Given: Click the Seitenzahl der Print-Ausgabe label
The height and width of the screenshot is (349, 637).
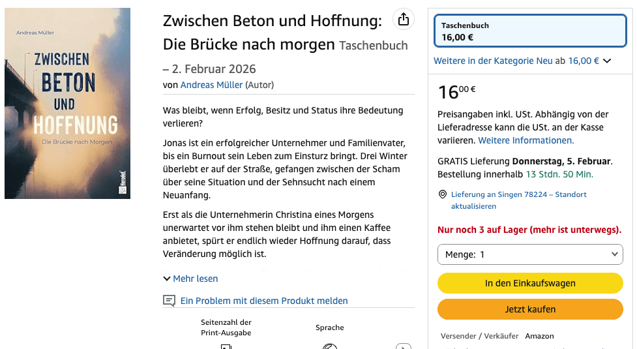Looking at the screenshot, I should (x=226, y=327).
